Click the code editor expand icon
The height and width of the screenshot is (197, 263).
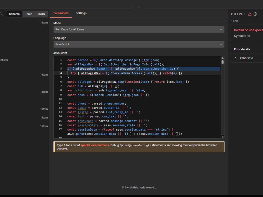point(222,137)
